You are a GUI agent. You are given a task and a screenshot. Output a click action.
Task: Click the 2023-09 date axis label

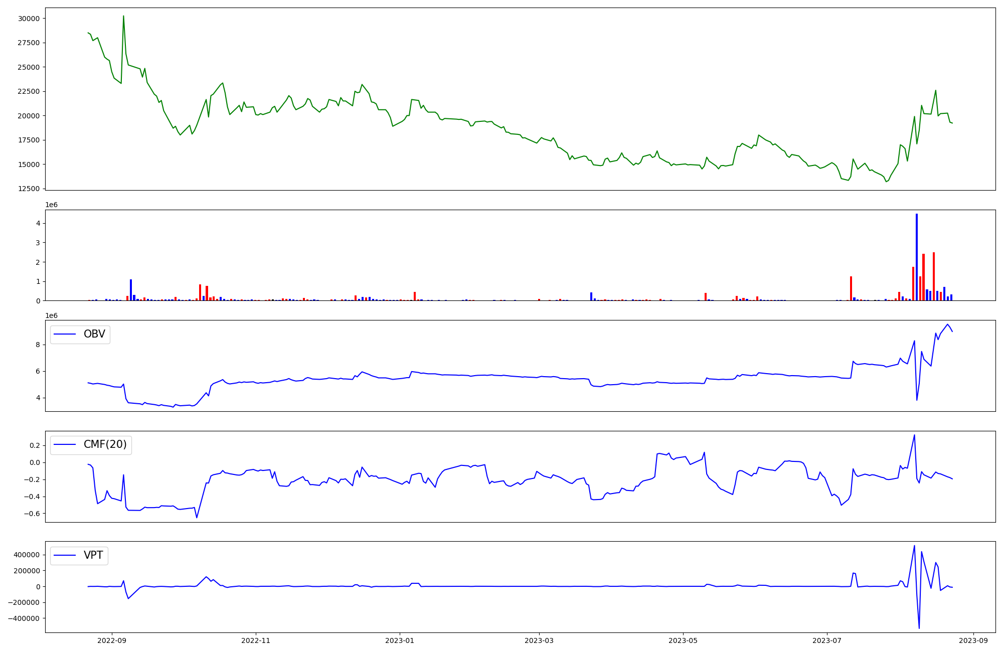973,640
